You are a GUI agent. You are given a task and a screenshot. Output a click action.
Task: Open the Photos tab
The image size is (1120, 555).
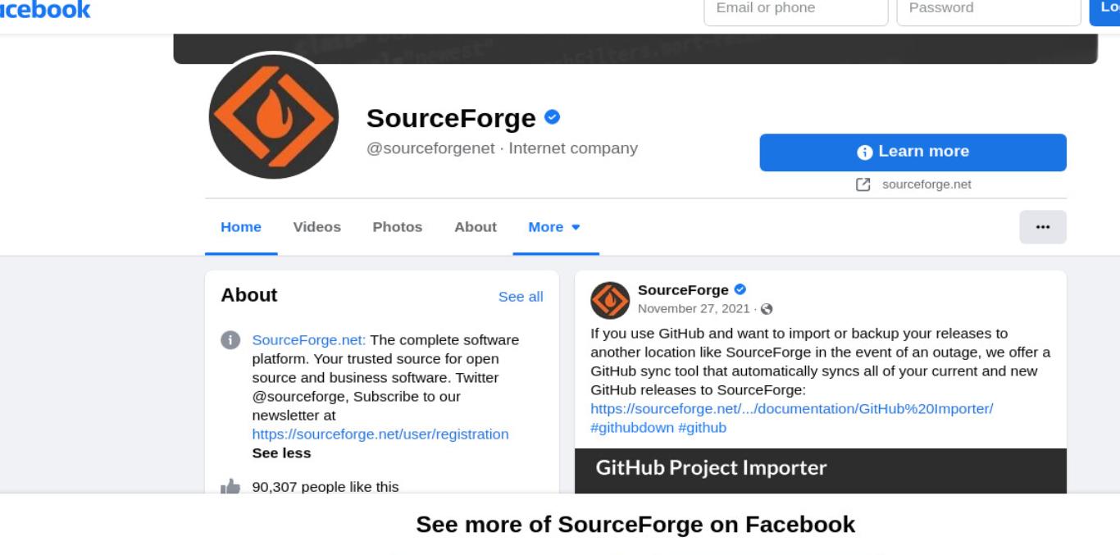click(x=397, y=227)
